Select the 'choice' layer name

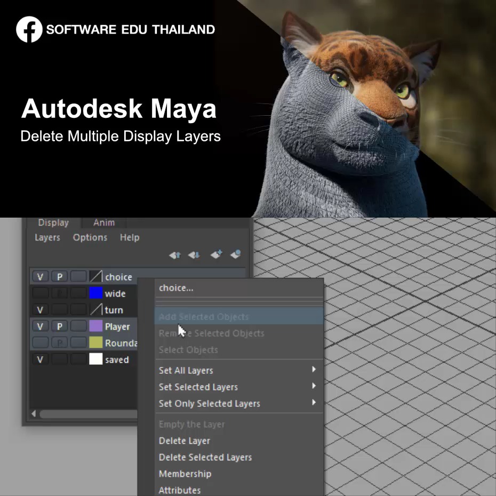click(x=118, y=277)
